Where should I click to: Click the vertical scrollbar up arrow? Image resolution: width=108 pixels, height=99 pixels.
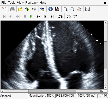(x=106, y=23)
